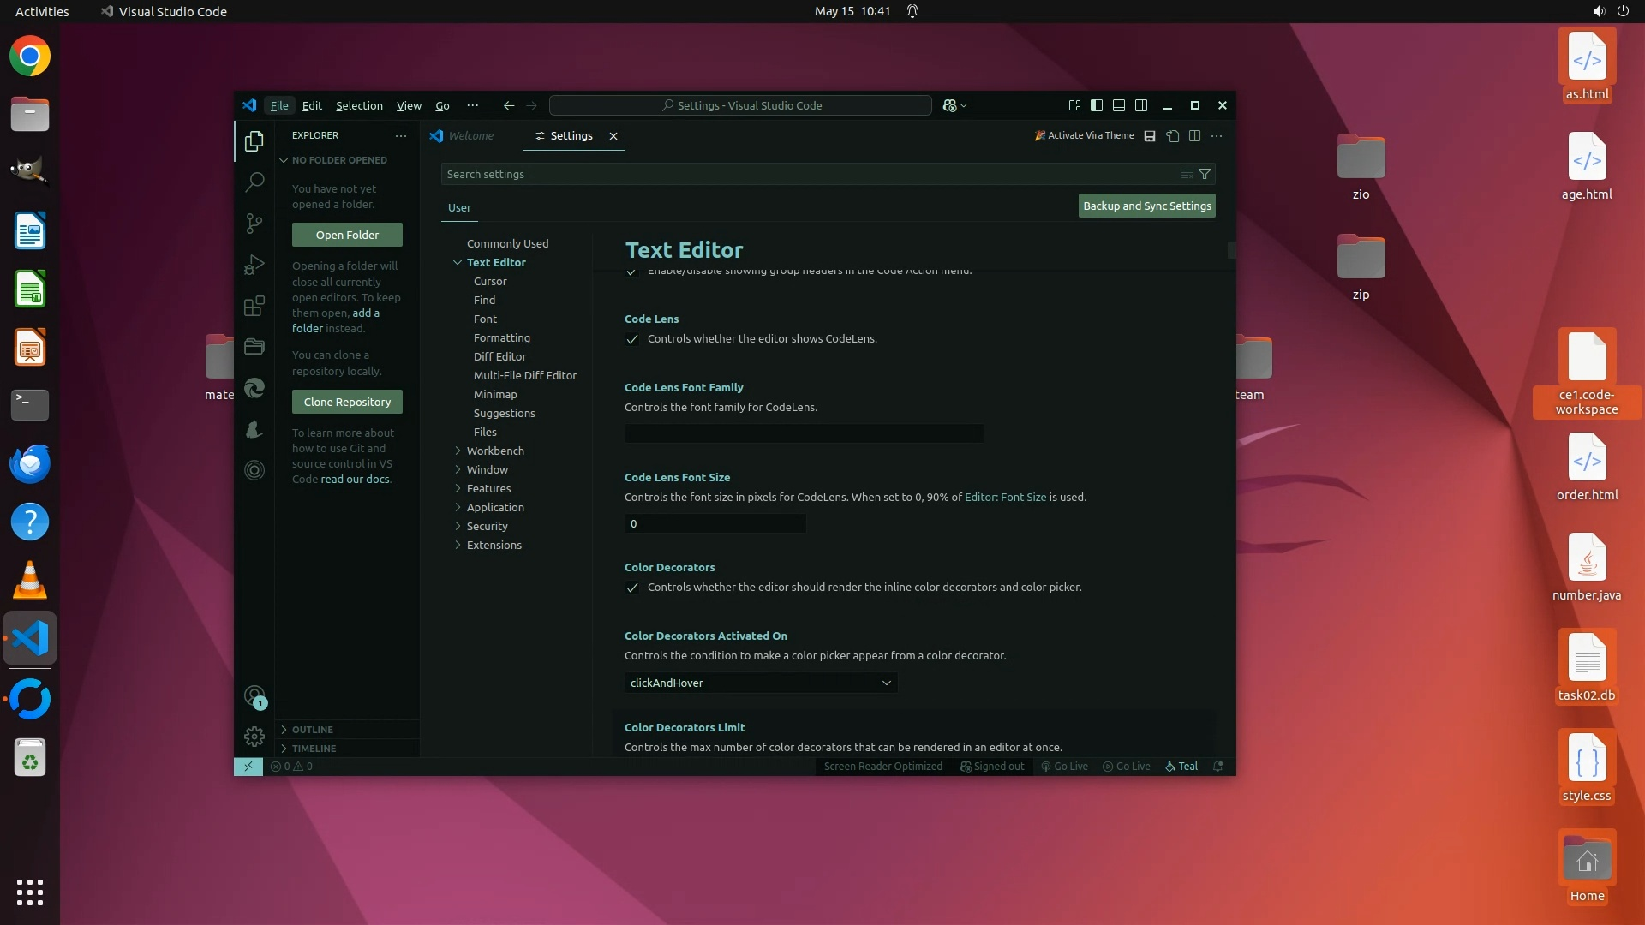Screen dimensions: 1645x925
Task: Toggle primary sidebar layout button
Action: click(x=1097, y=105)
